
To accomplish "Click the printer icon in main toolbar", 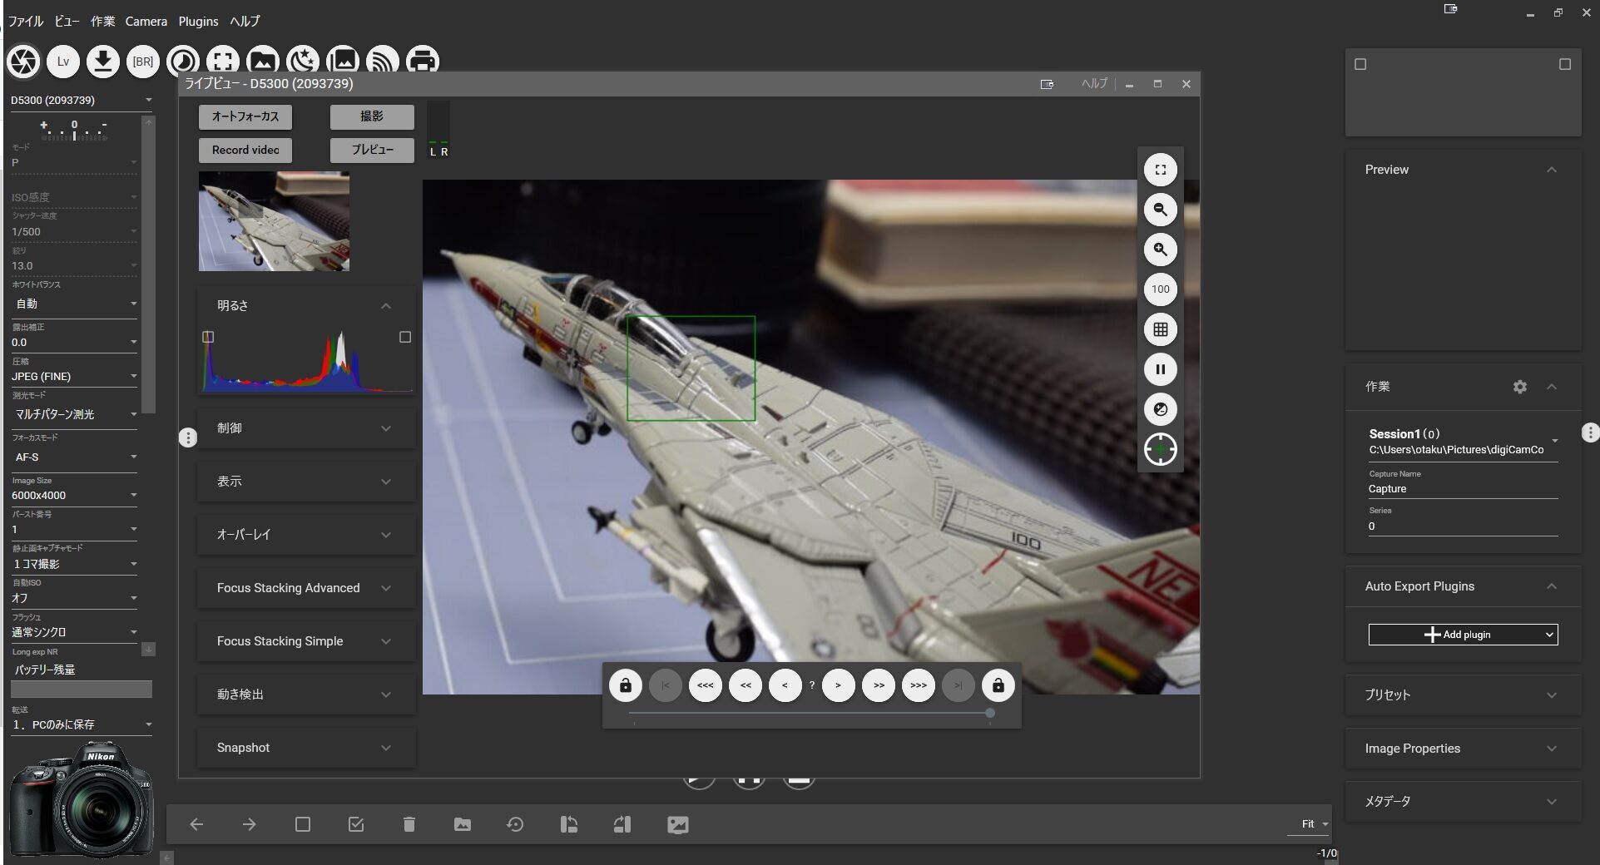I will point(423,61).
